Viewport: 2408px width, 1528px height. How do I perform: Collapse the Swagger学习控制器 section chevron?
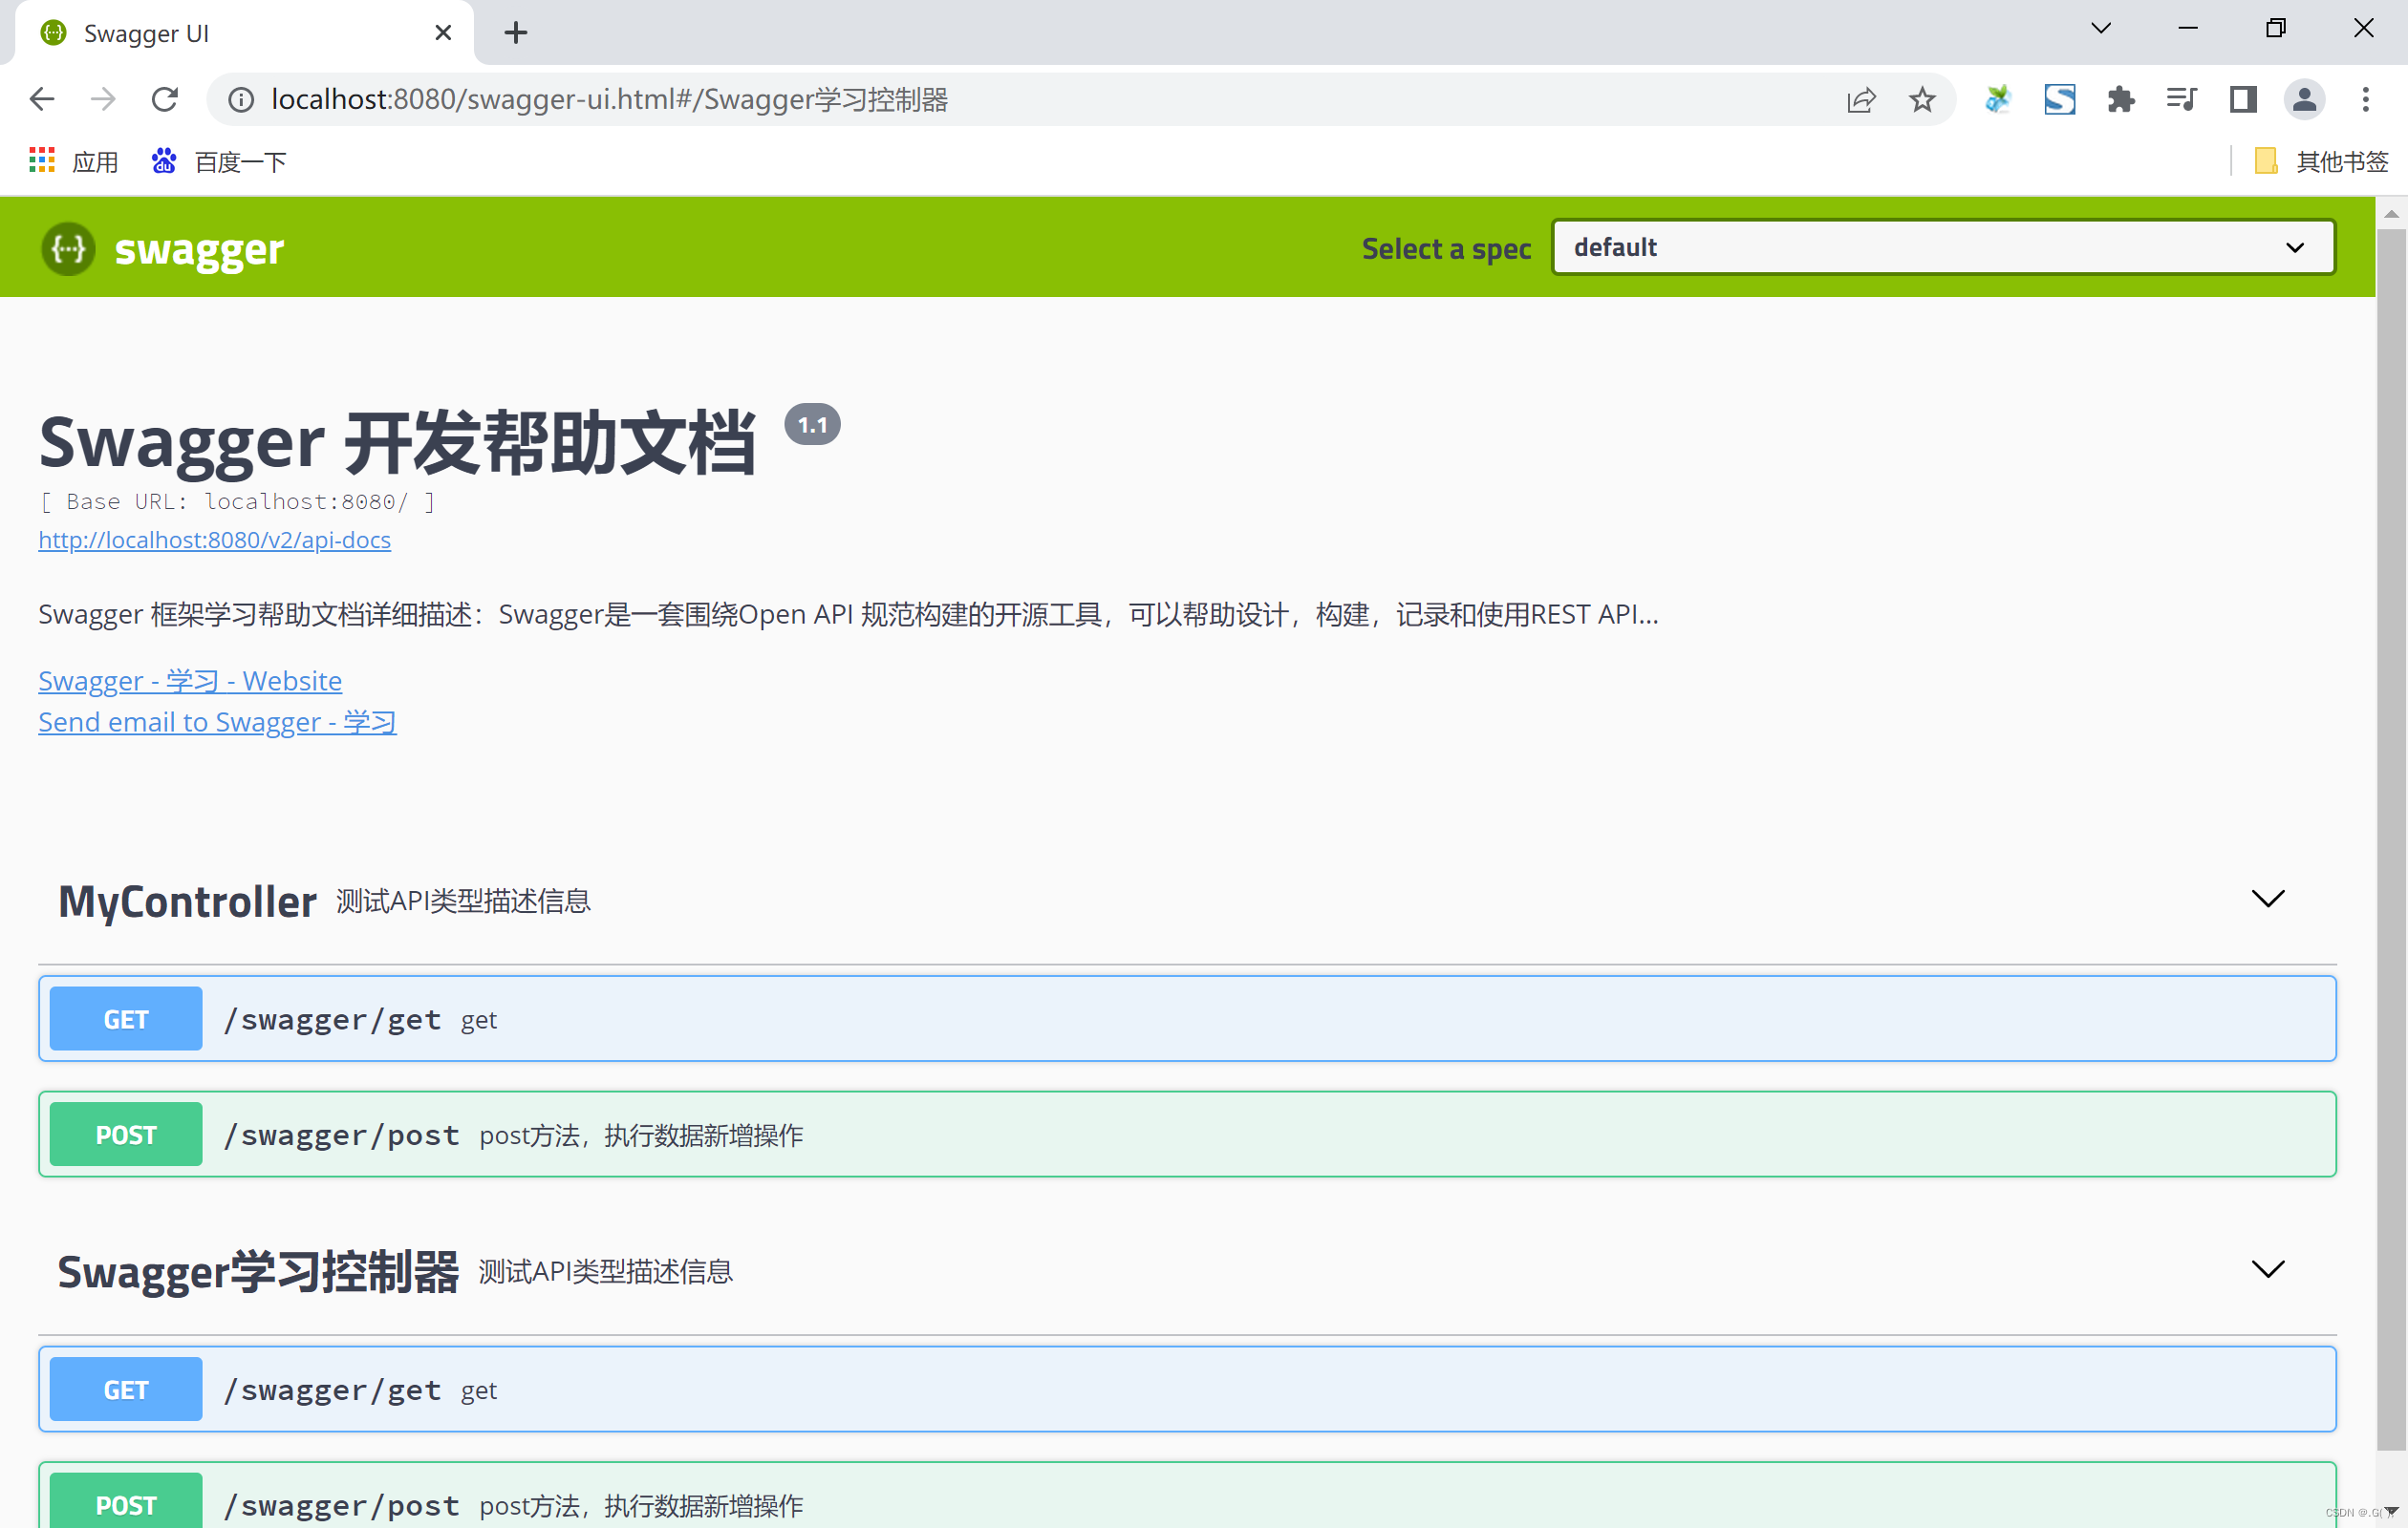click(2267, 1269)
